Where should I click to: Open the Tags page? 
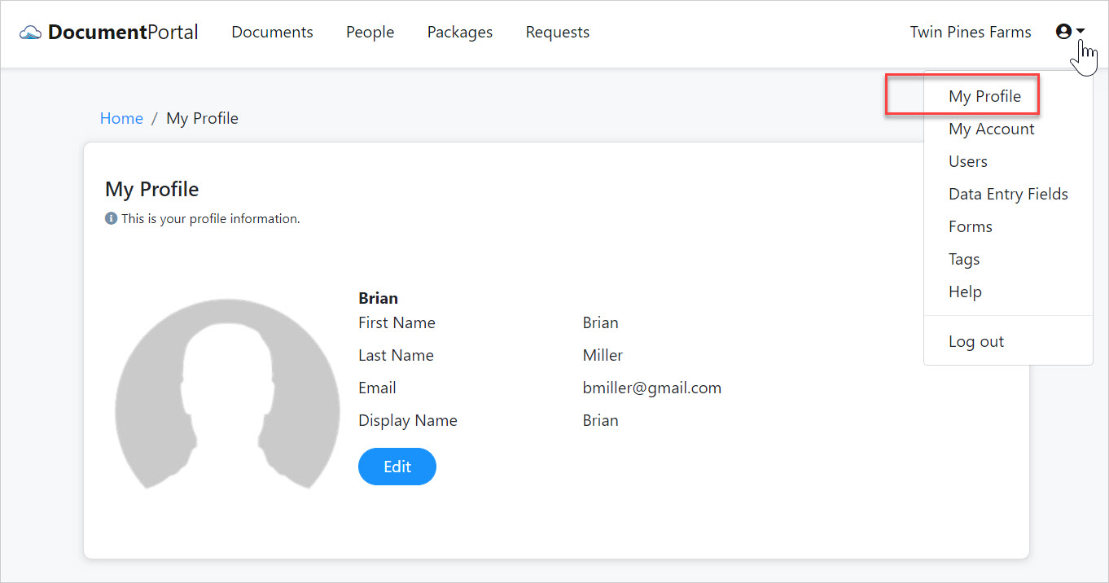coord(963,259)
